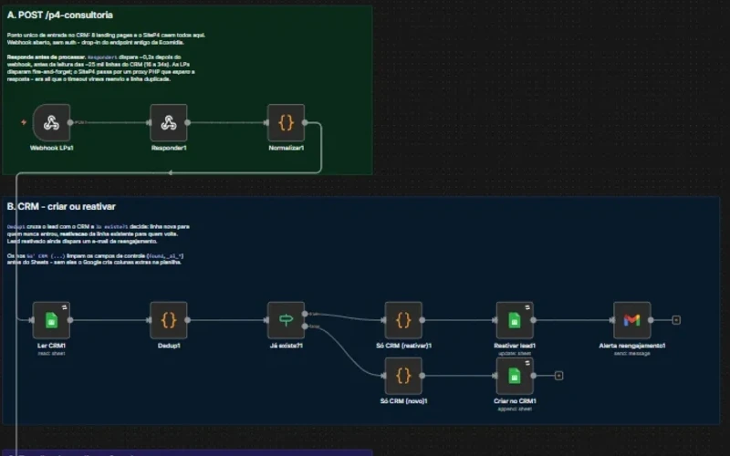The height and width of the screenshot is (456, 730).
Task: Click the output connector of Webhook LPs1
Action: pyautogui.click(x=70, y=122)
